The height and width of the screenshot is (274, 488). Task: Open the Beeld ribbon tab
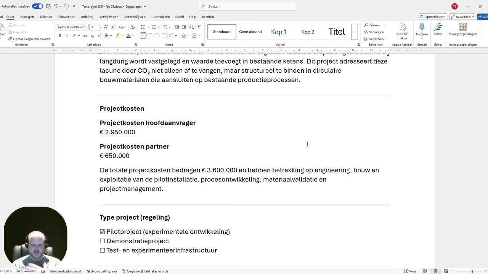179,17
